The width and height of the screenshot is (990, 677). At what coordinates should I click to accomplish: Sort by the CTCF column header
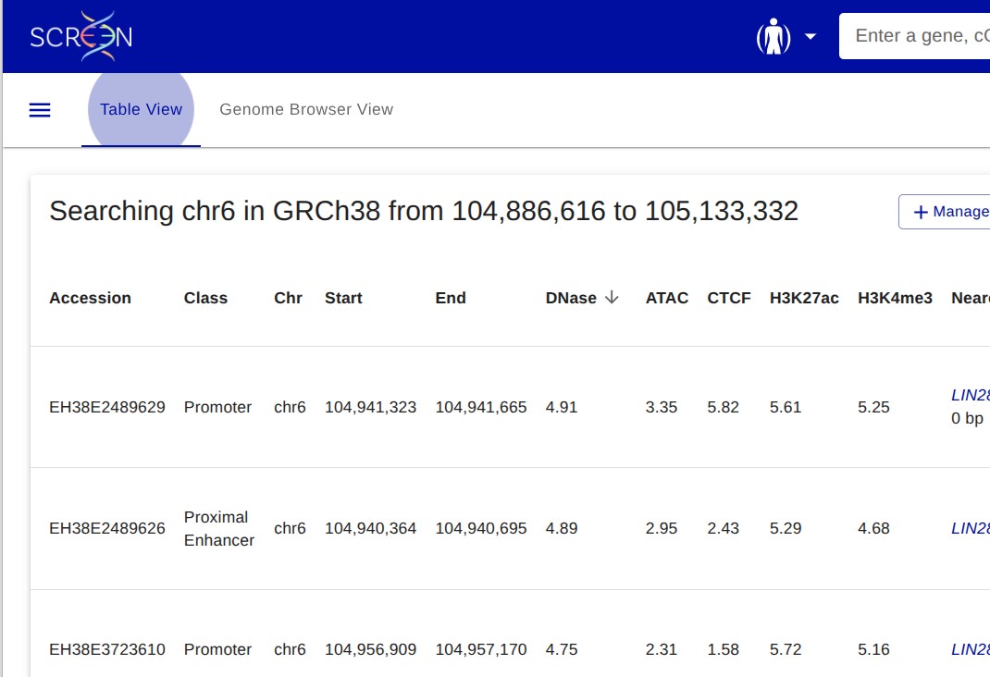coord(728,298)
